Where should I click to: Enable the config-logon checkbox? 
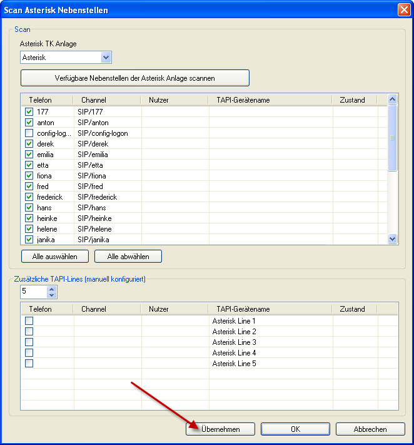(x=29, y=133)
